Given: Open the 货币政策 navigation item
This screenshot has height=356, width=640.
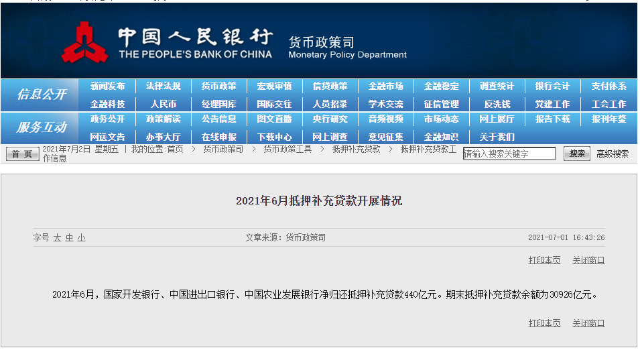Looking at the screenshot, I should coord(218,86).
